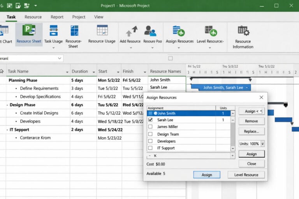This screenshot has width=299, height=199.
Task: Click the indicator icon next to John Smith
Action: [156, 113]
